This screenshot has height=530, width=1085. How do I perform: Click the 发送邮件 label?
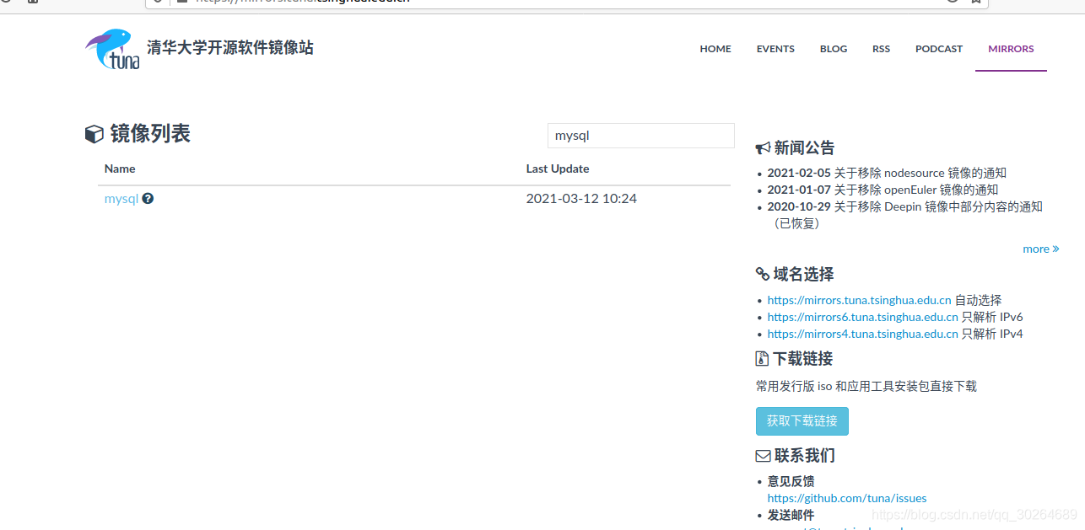(791, 515)
